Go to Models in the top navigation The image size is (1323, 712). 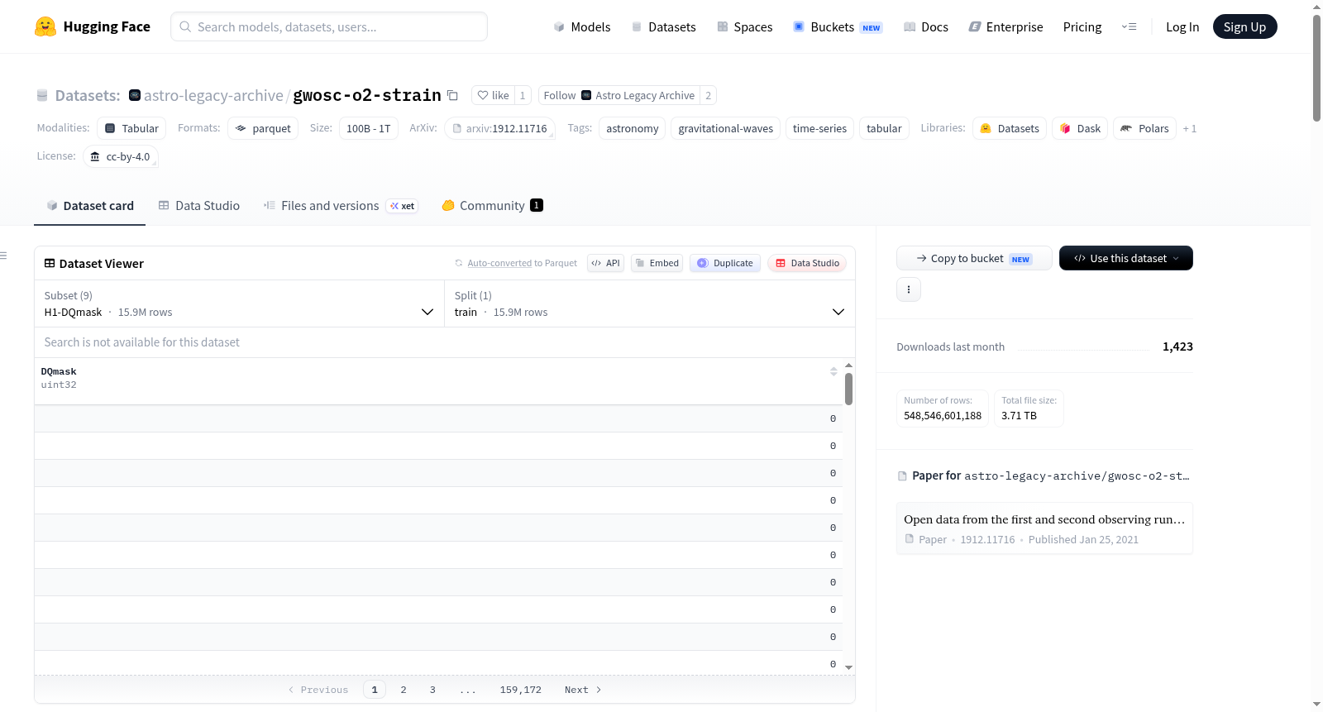582,26
